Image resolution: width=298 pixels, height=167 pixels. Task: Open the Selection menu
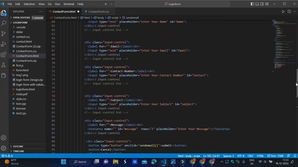click(x=29, y=4)
